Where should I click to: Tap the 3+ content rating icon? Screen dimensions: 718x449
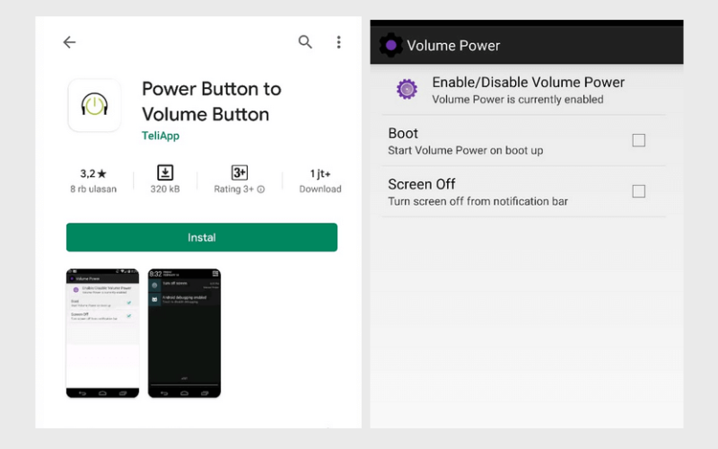[x=239, y=172]
